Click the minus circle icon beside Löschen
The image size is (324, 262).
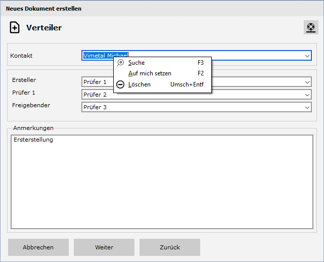point(120,84)
